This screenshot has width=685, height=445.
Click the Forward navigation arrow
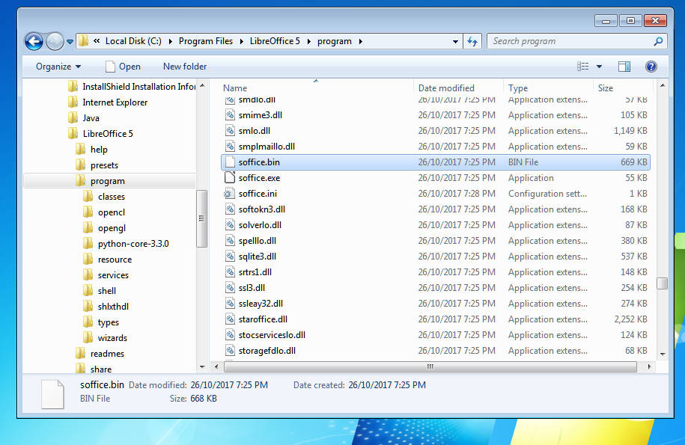point(54,41)
